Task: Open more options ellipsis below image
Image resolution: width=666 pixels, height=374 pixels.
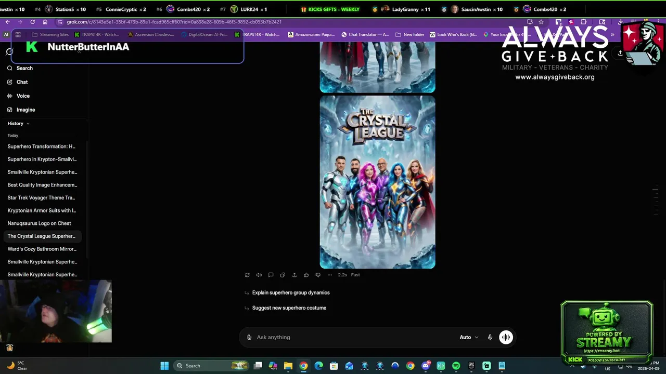Action: tap(330, 275)
